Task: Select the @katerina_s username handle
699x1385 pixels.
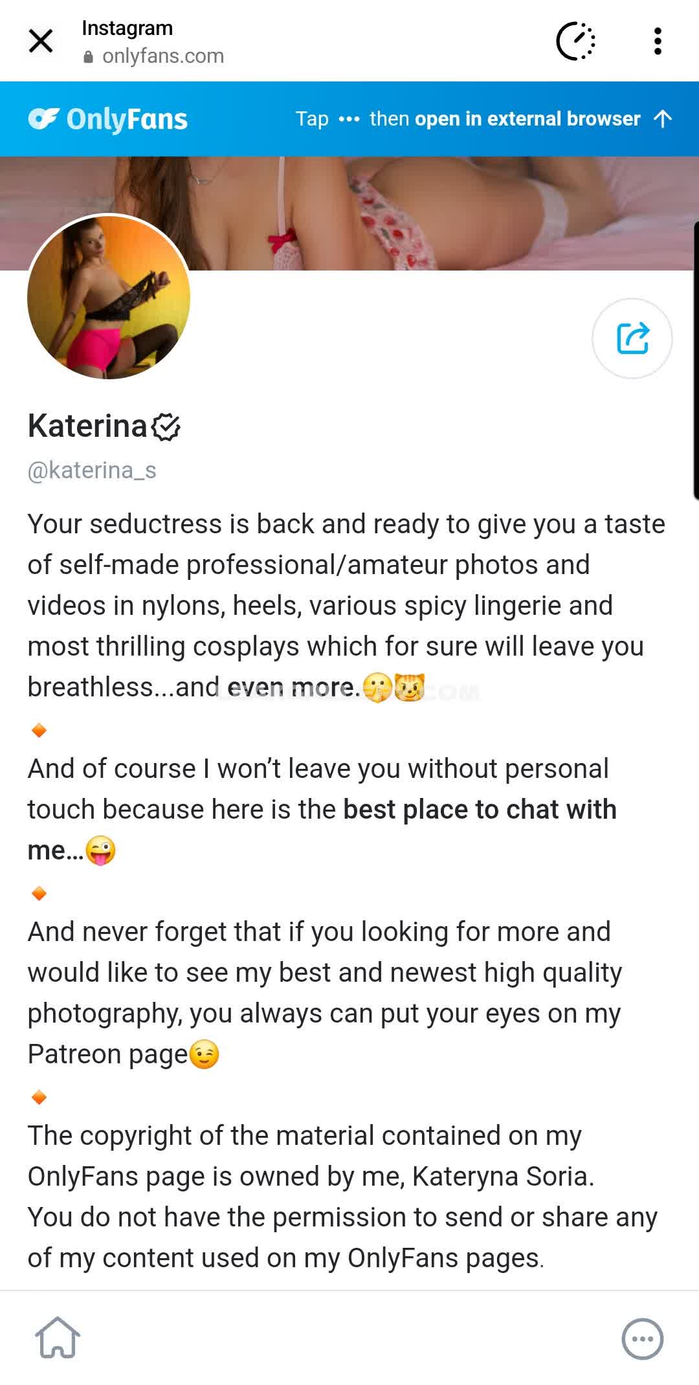Action: click(x=92, y=471)
